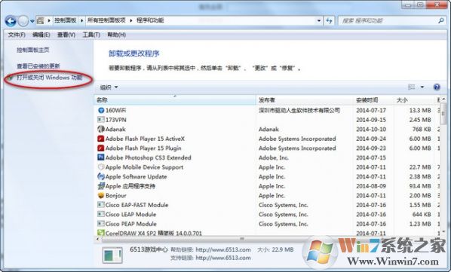Image resolution: width=451 pixels, height=272 pixels.
Task: Click Adobe Flash Player 15 Plugin icon
Action: tap(101, 148)
